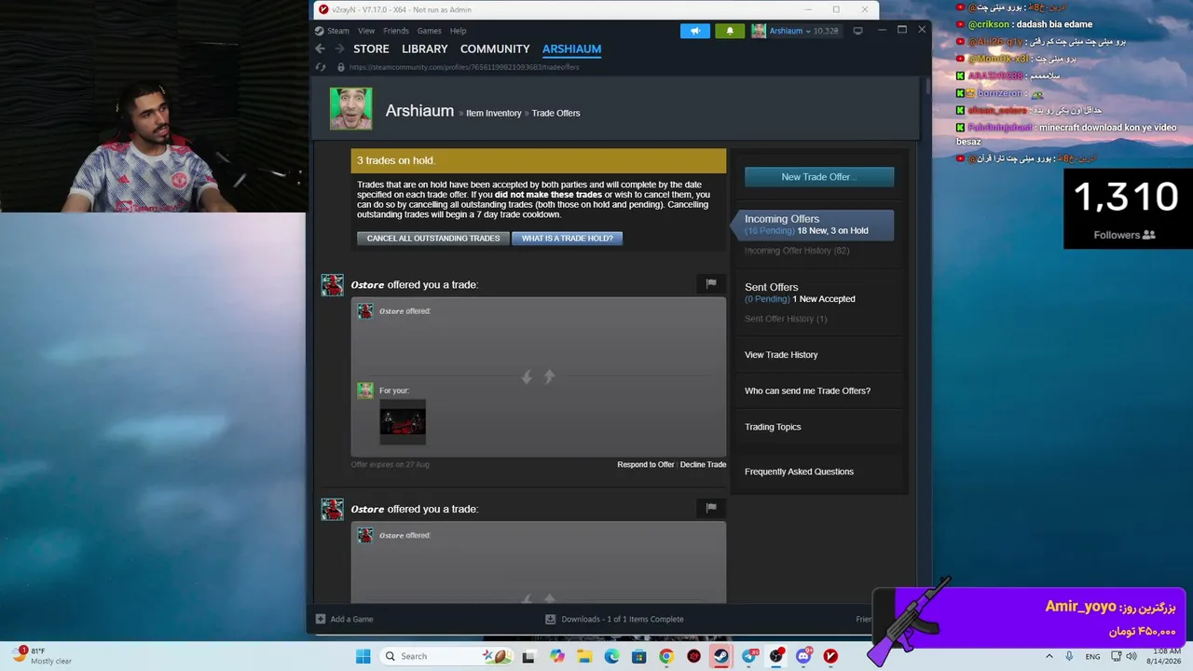1193x671 pixels.
Task: Open File Explorer from the taskbar
Action: point(584,656)
